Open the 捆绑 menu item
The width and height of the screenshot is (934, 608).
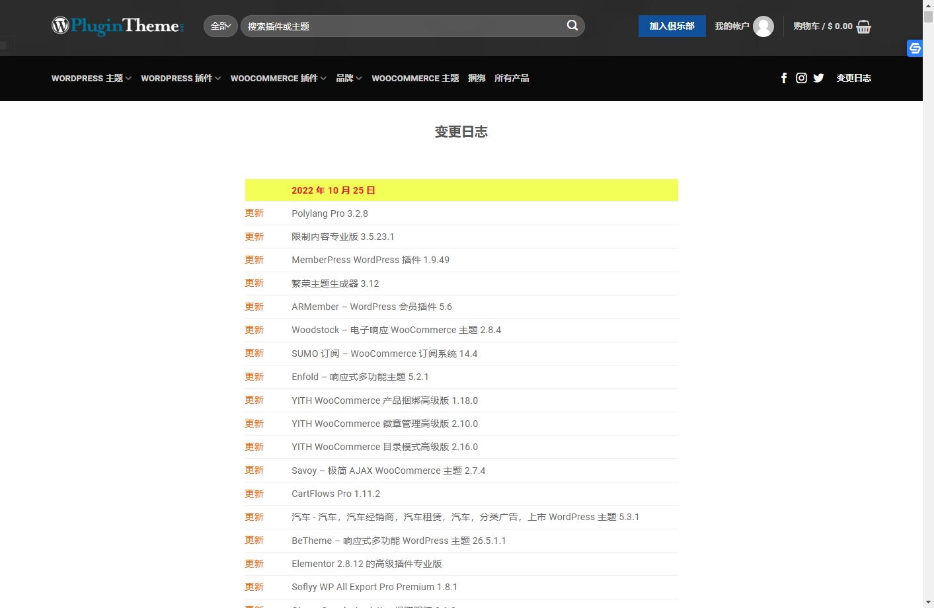(477, 78)
